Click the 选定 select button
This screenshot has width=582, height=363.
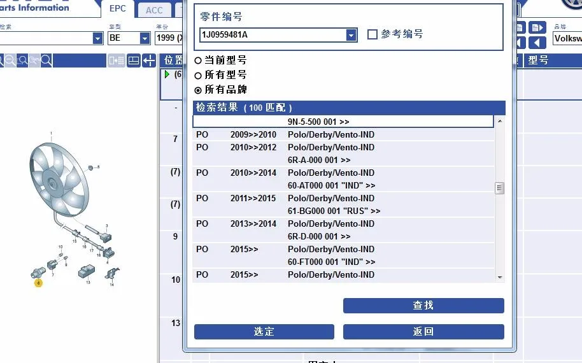(264, 331)
